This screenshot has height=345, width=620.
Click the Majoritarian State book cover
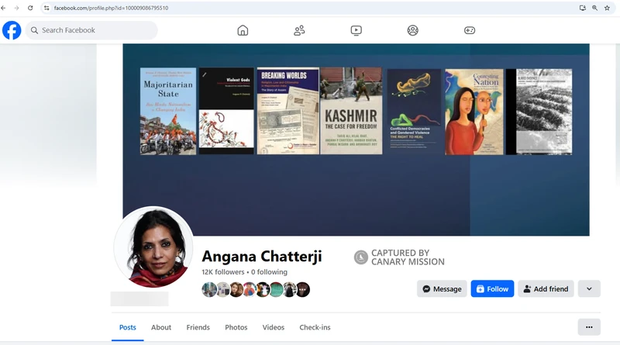click(x=168, y=111)
